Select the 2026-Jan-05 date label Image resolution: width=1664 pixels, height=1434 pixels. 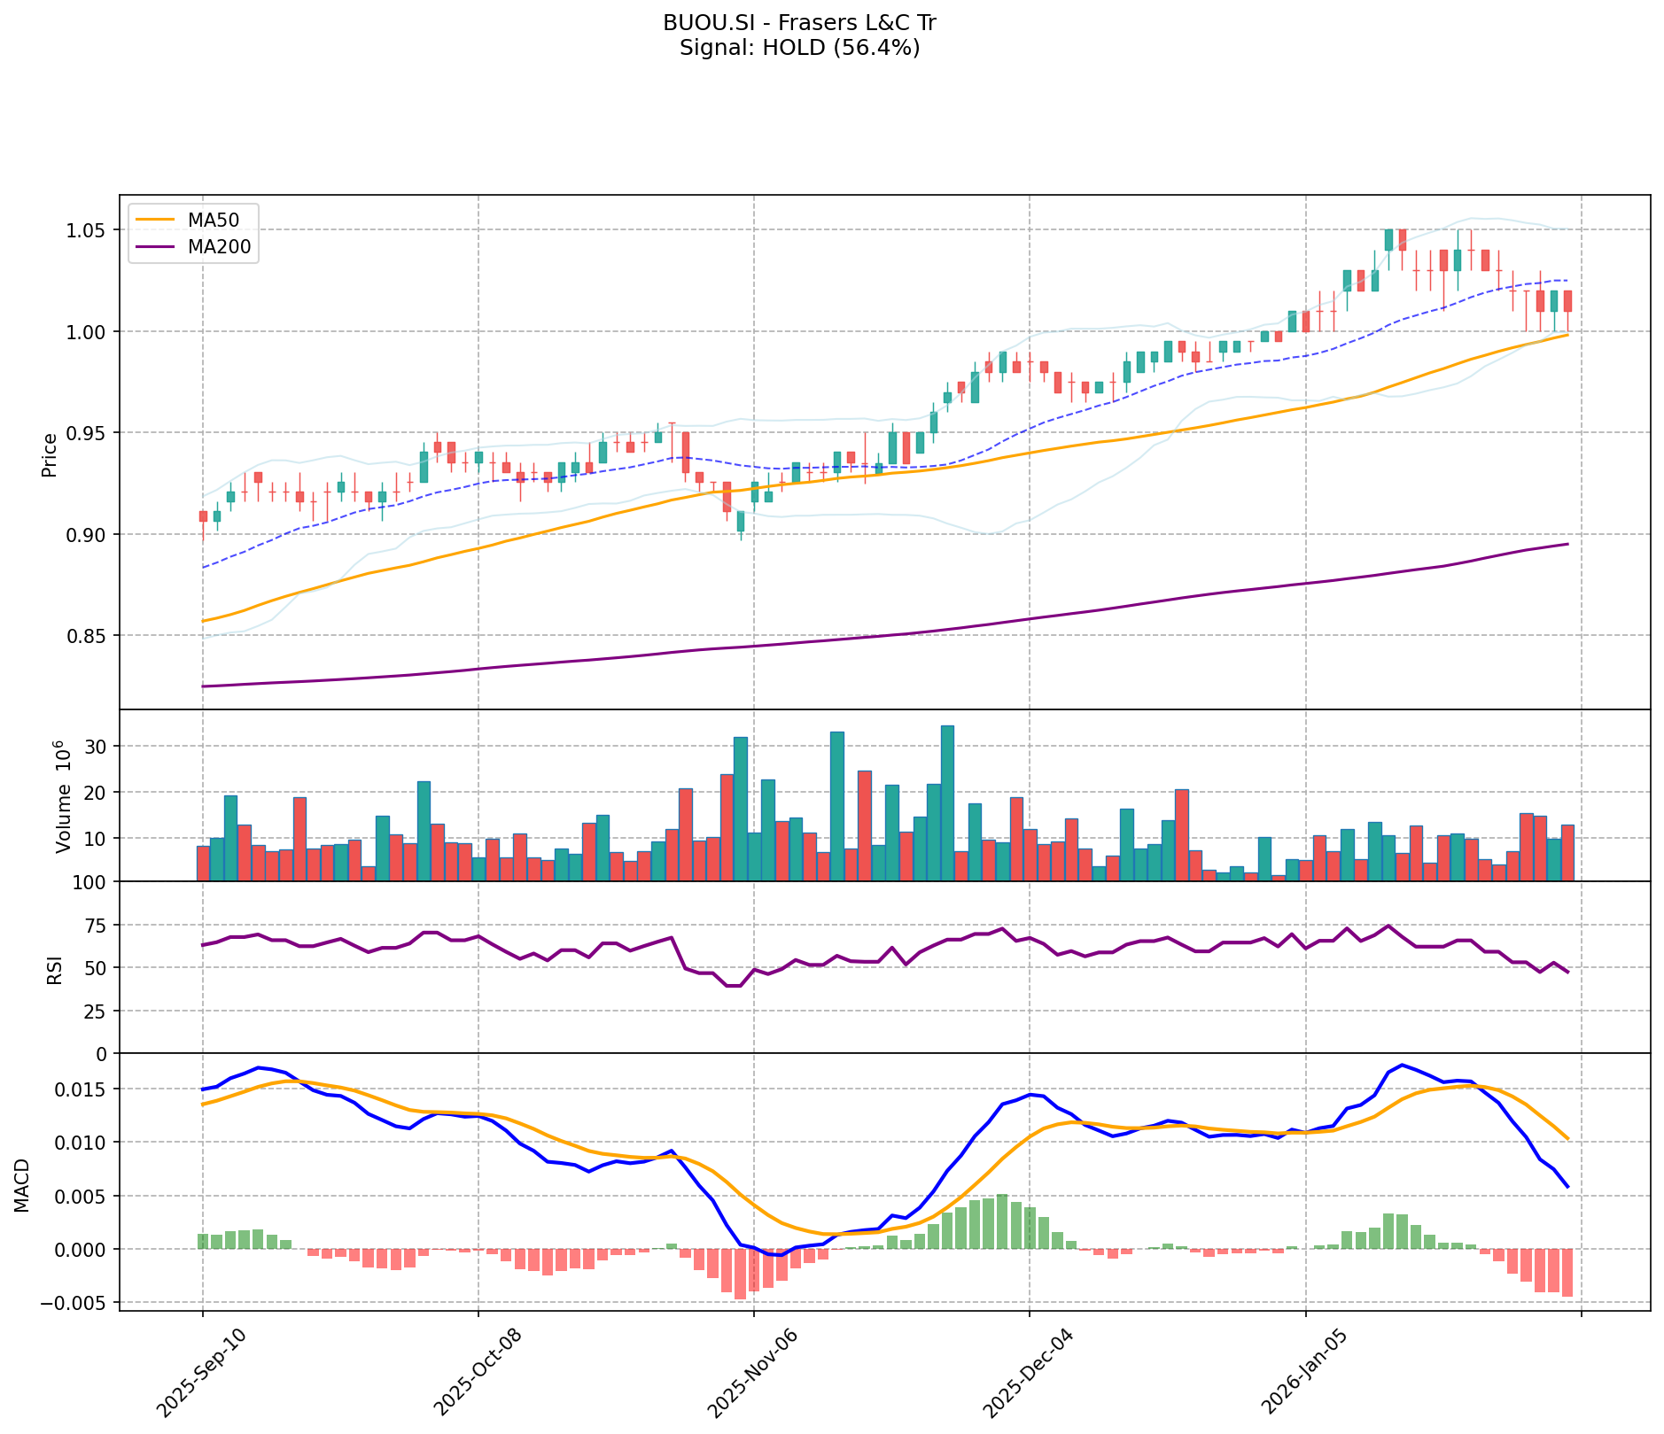coord(1305,1373)
